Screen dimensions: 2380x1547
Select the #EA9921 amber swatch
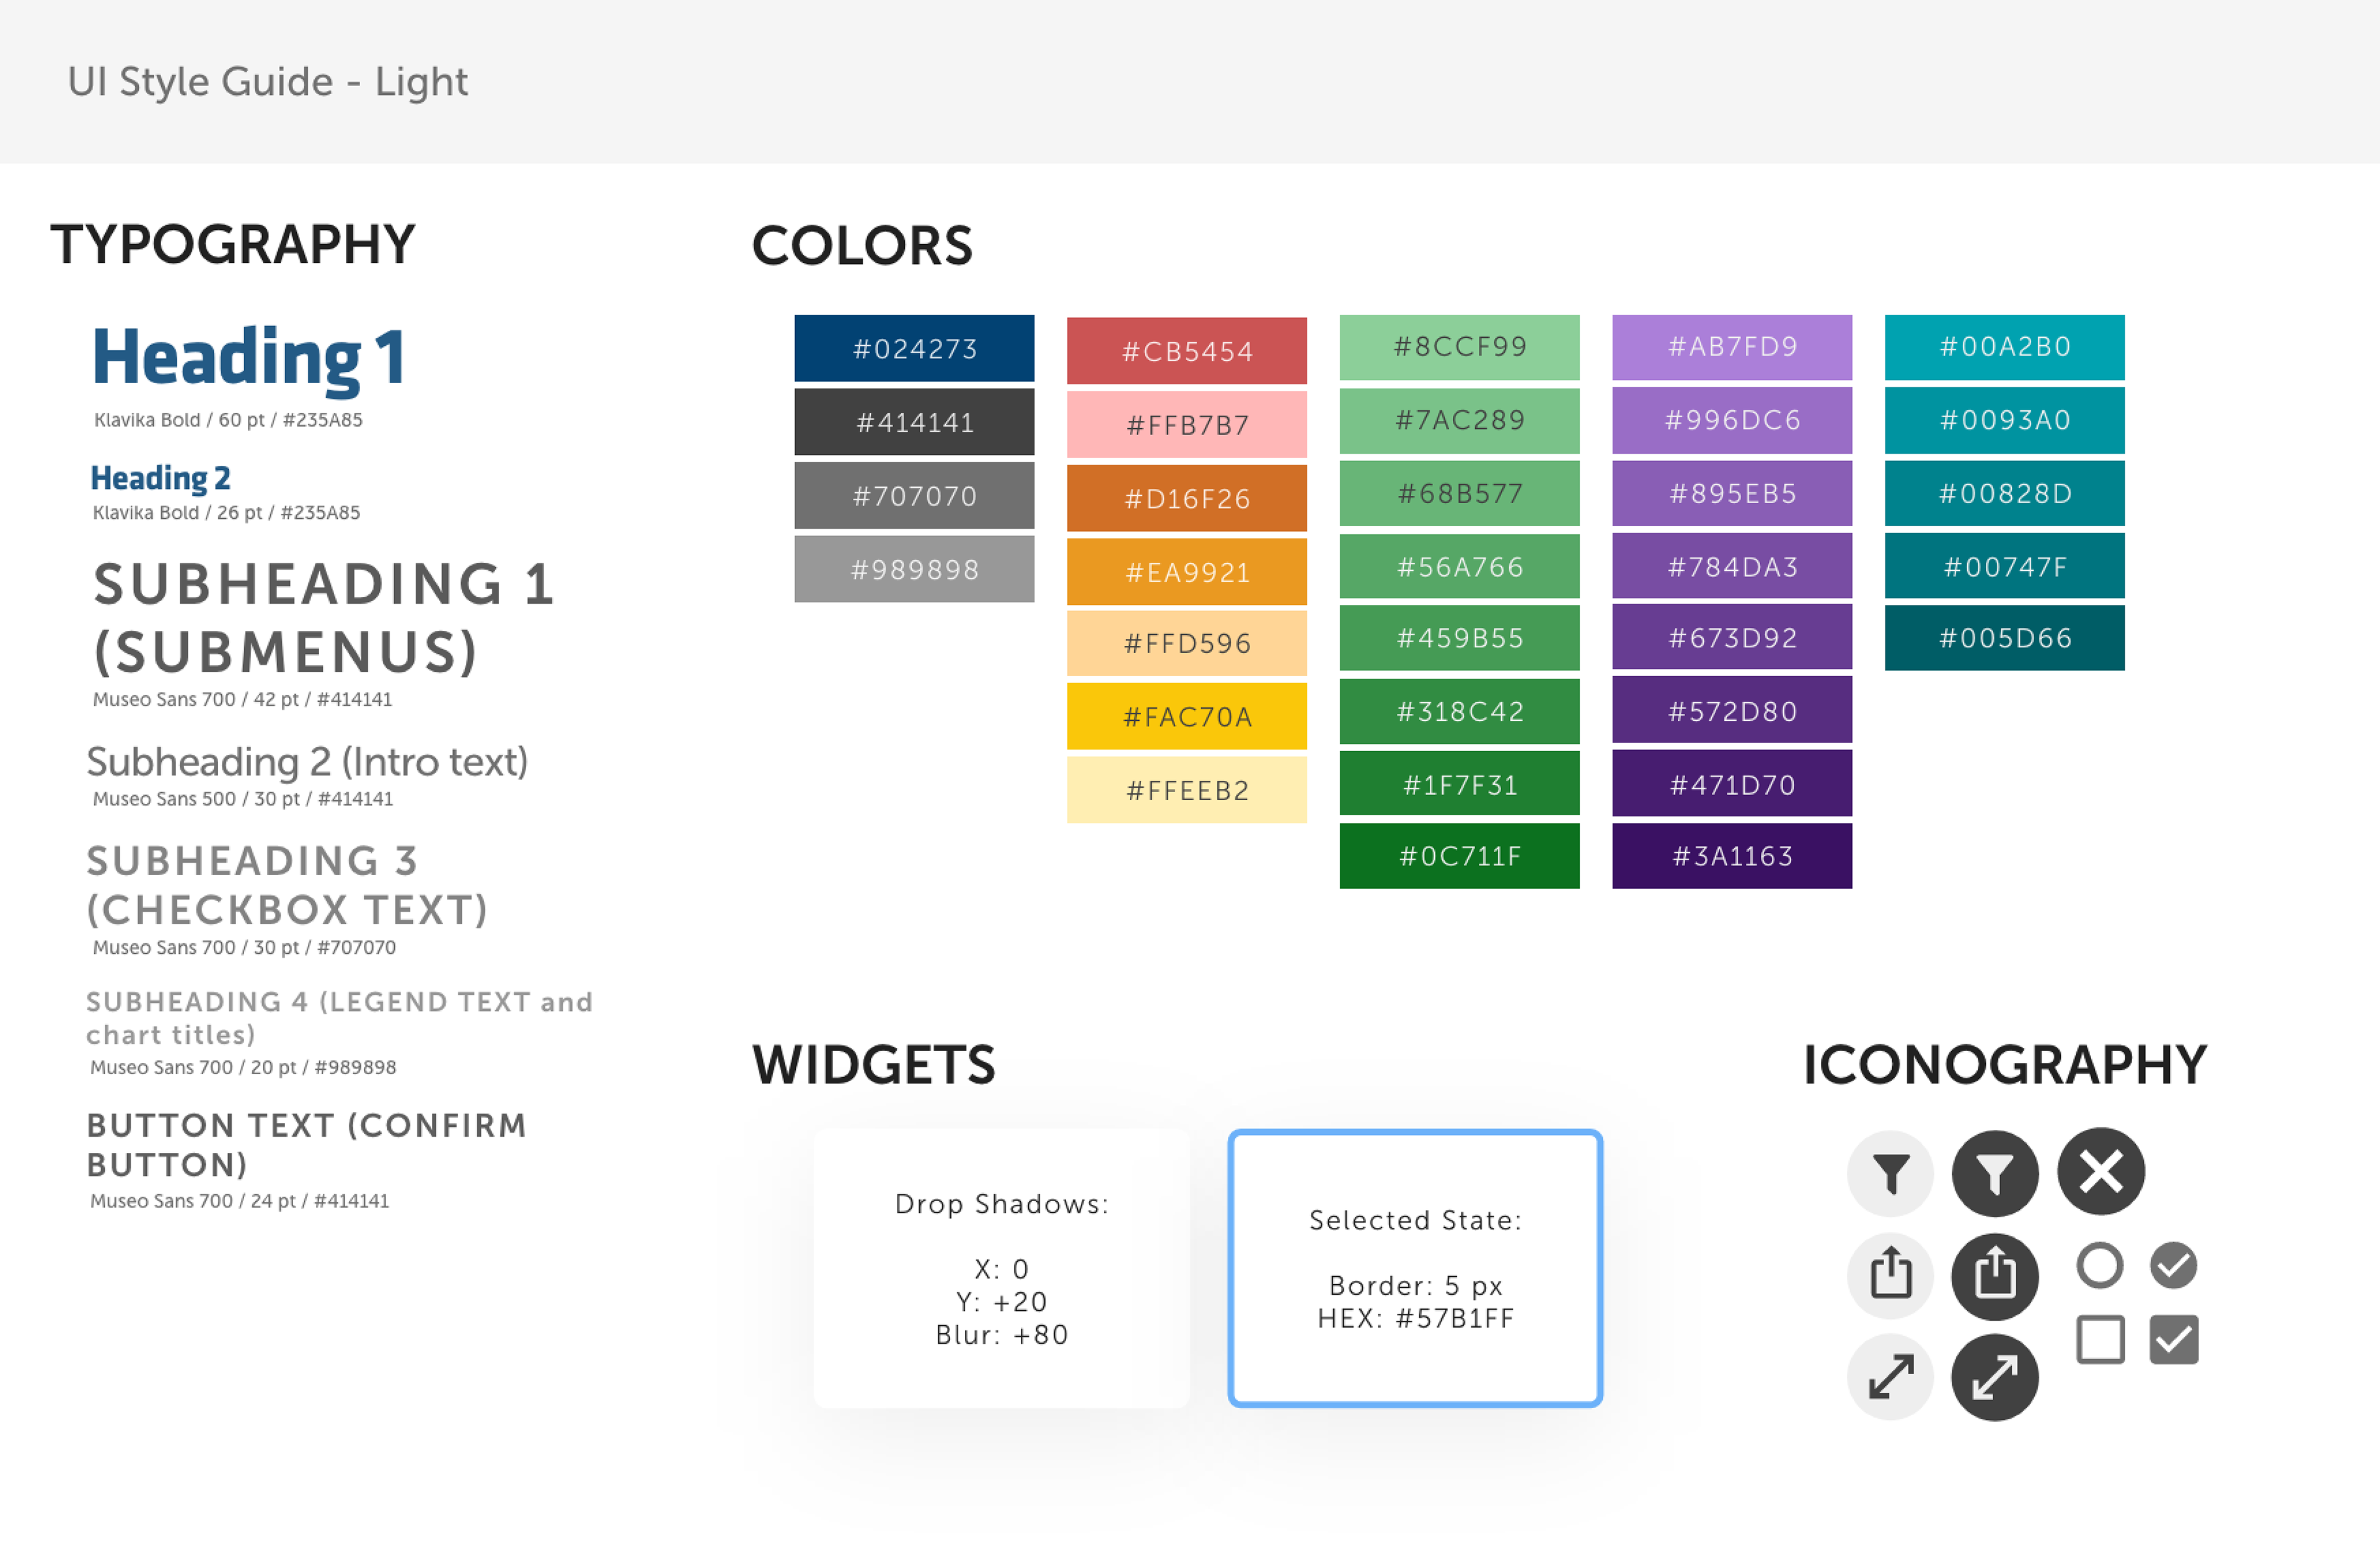click(x=1187, y=572)
